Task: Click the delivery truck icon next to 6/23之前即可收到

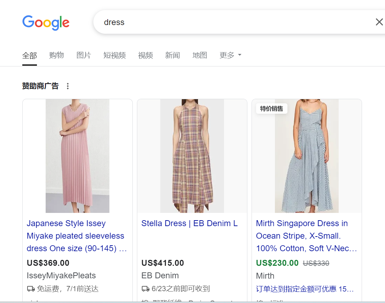Action: point(145,289)
